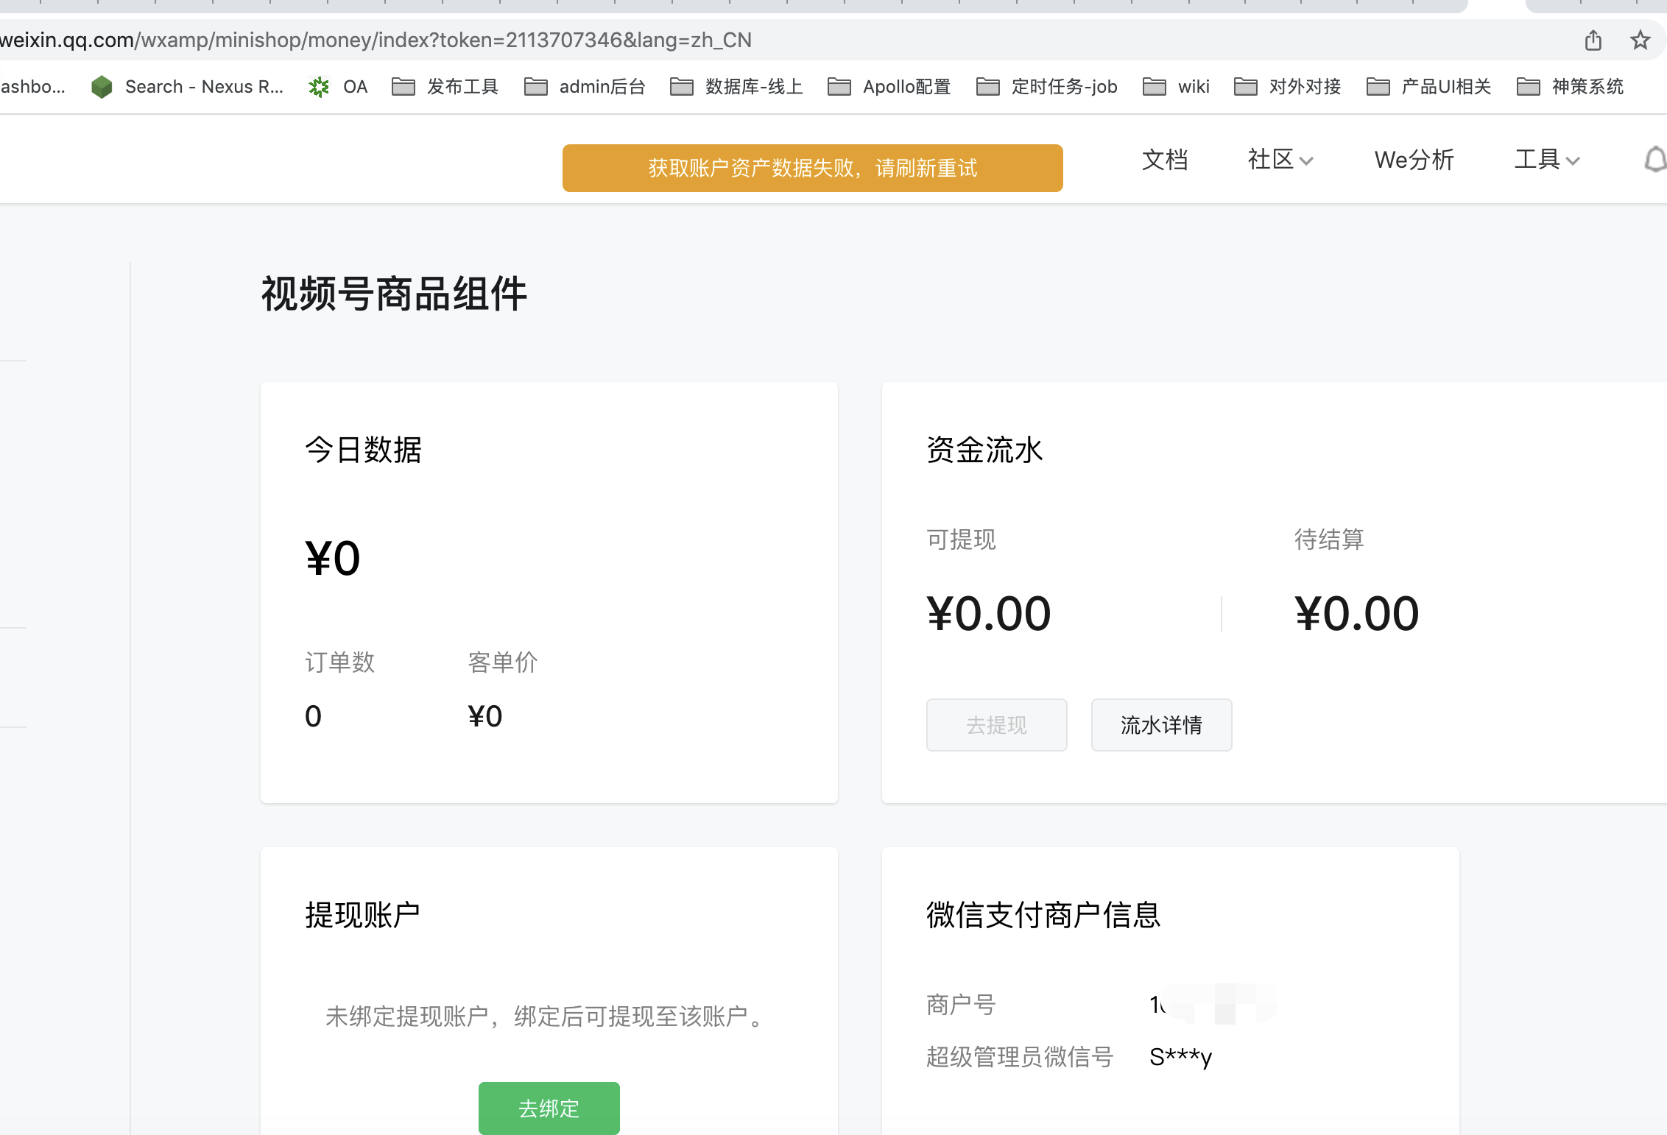Open the 数据库-线上 bookmark folder
Viewport: 1667px width, 1135px height.
pos(736,87)
